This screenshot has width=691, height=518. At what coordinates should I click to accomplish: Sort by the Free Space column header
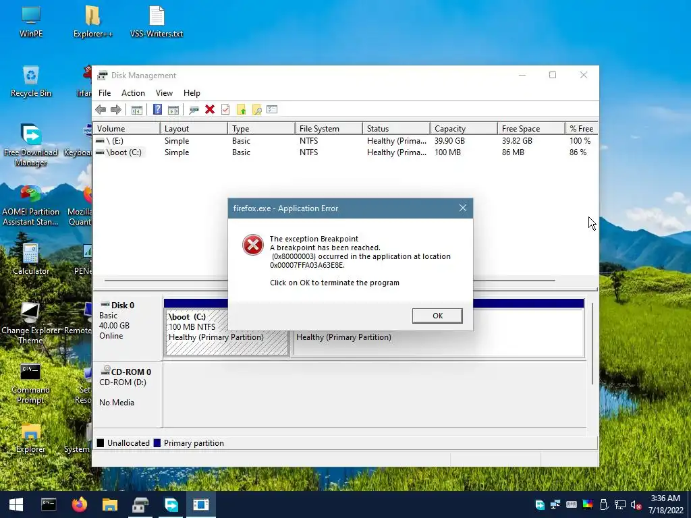pos(531,129)
